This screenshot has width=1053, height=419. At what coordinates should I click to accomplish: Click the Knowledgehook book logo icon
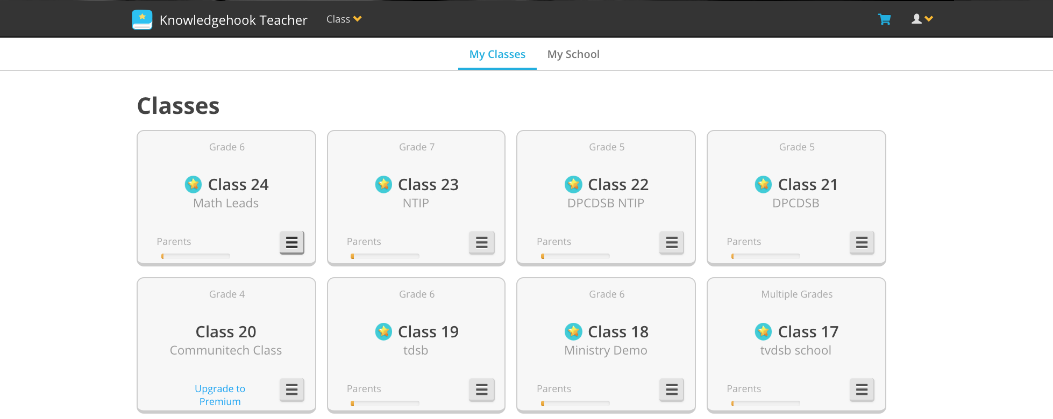click(142, 20)
